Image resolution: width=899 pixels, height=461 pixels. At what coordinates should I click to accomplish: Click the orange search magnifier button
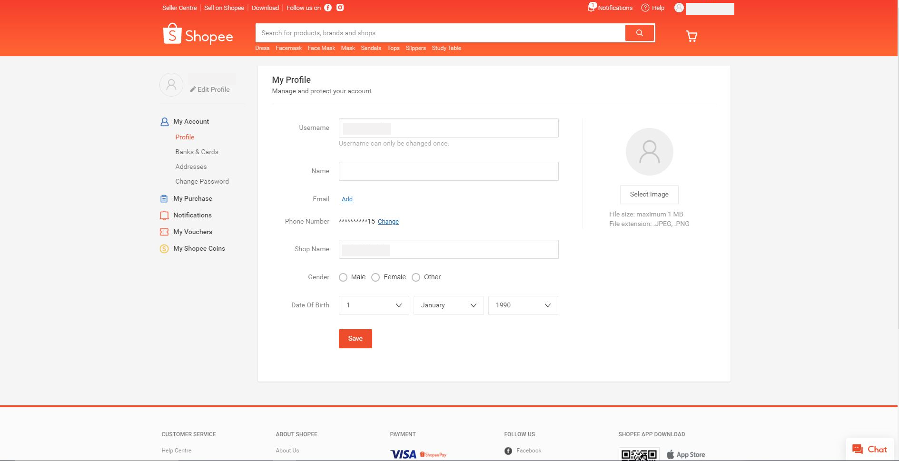[x=640, y=33]
